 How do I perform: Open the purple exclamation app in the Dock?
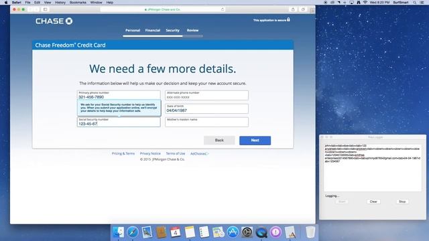point(275,232)
